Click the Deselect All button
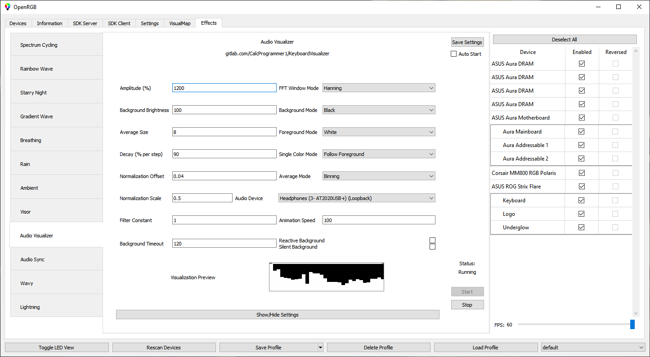Screen dimensions: 650x357 (x=565, y=40)
